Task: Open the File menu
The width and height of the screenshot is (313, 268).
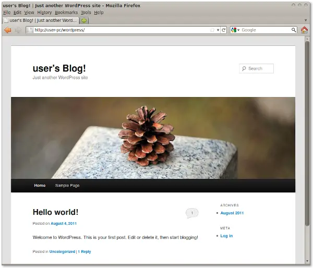Action: pyautogui.click(x=7, y=13)
